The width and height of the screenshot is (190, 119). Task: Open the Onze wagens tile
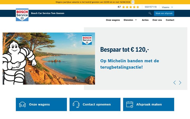pyautogui.click(x=41, y=104)
